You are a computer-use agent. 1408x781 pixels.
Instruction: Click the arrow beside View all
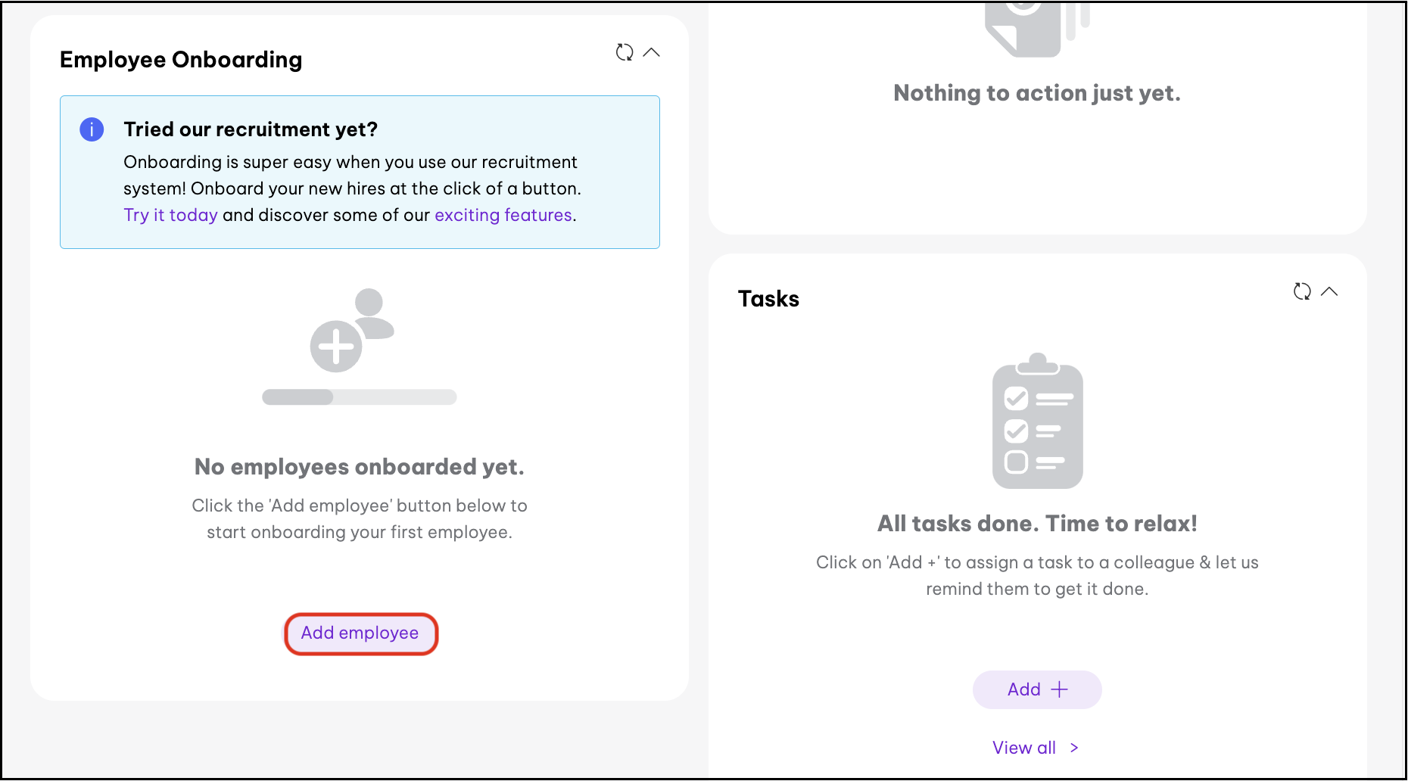(1074, 748)
